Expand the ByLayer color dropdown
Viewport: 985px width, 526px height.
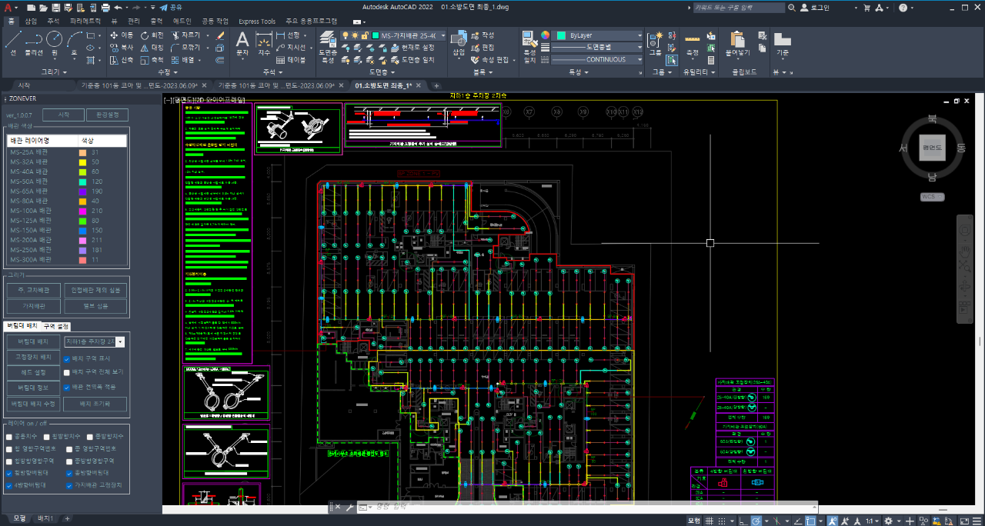(x=639, y=35)
